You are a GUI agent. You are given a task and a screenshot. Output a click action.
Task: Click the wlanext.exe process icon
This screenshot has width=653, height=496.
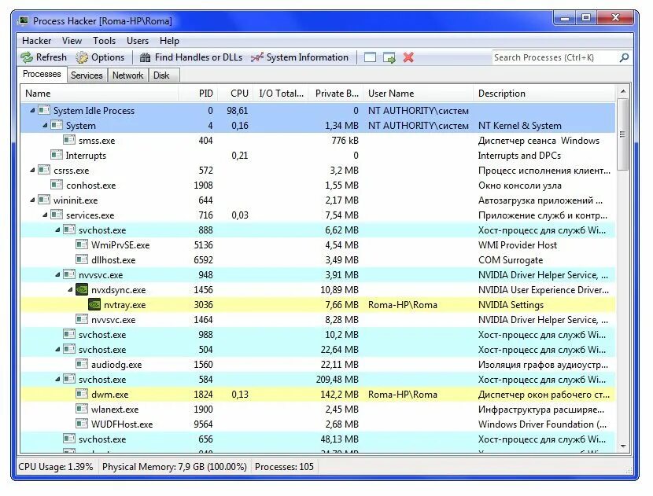[x=82, y=409]
